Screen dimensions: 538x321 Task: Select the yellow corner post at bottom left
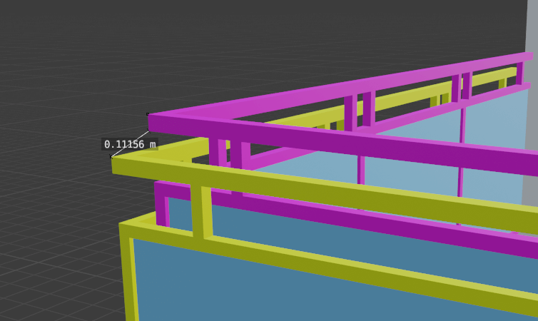point(128,278)
